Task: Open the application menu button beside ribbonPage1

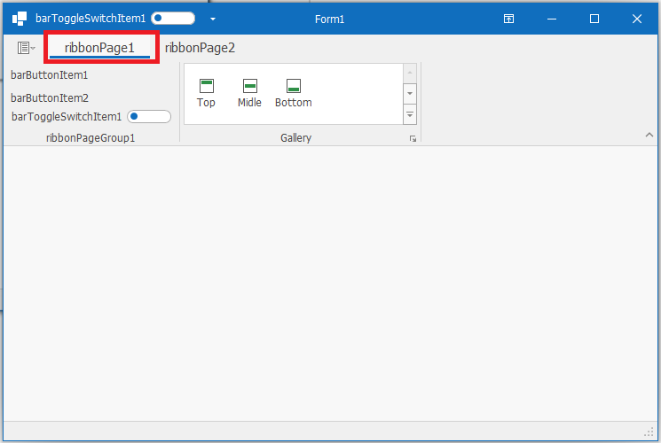Action: (x=26, y=48)
